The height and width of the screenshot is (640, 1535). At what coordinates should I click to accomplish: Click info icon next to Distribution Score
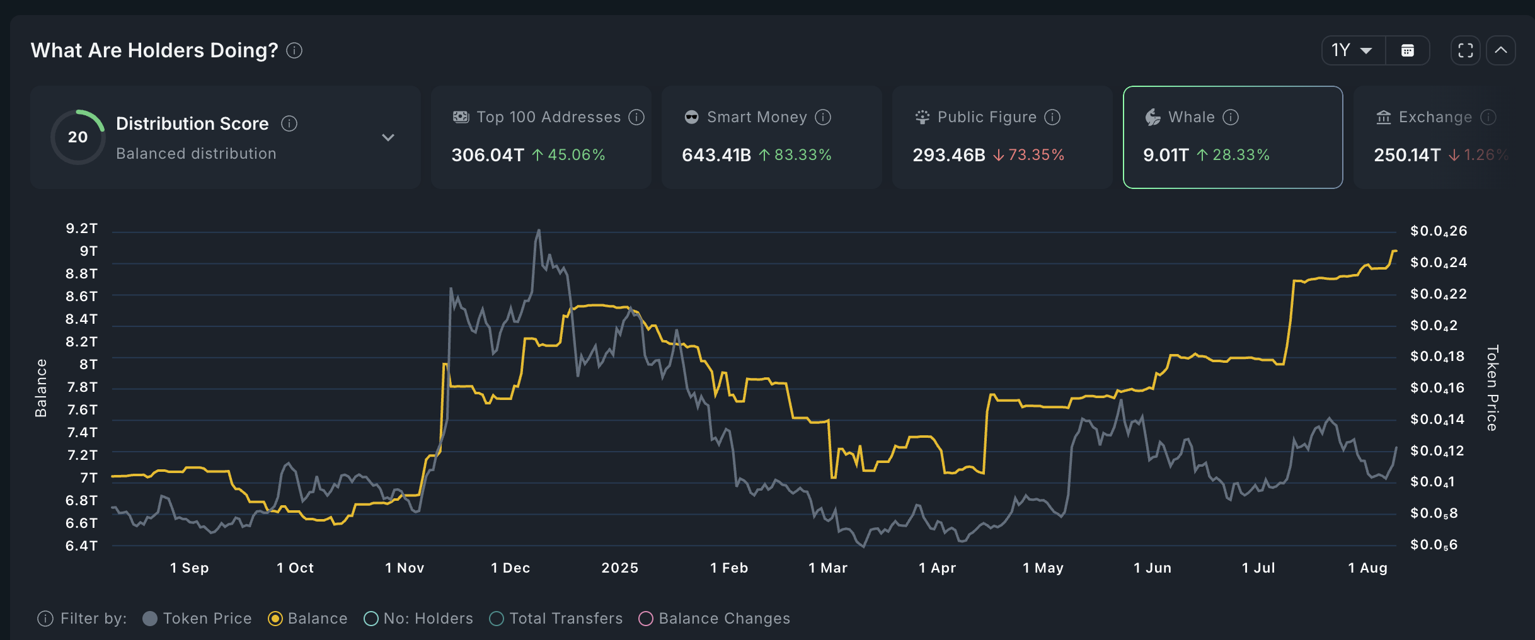pyautogui.click(x=289, y=123)
